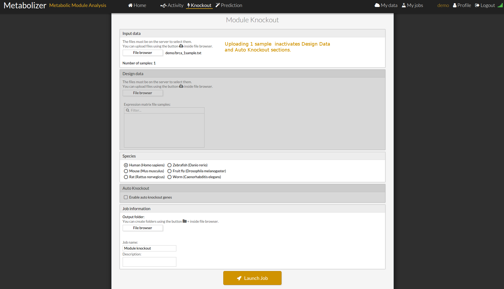504x289 pixels.
Task: Select Mouse (Mus musculus) species
Action: tap(126, 171)
